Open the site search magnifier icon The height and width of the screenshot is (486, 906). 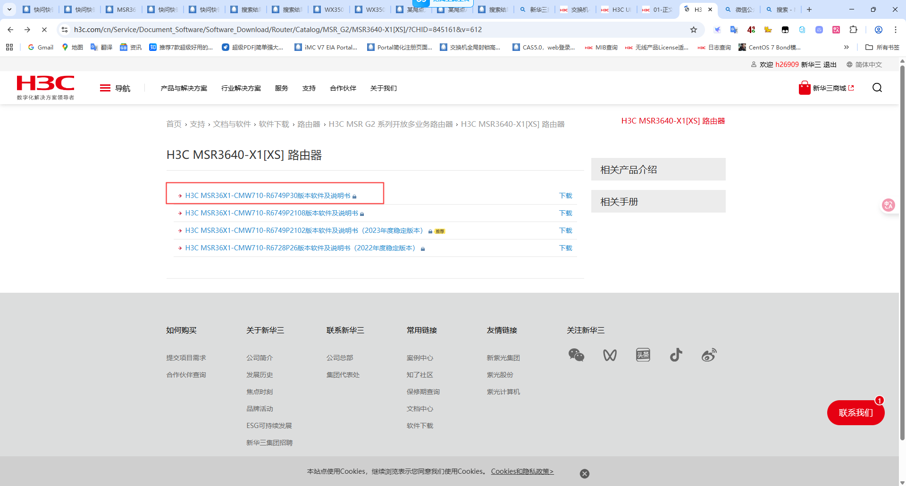point(877,88)
